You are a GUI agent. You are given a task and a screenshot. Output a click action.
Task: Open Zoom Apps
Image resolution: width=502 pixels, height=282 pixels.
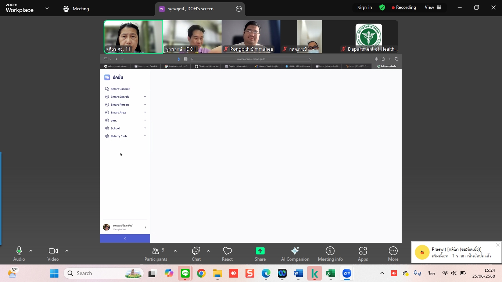(363, 254)
